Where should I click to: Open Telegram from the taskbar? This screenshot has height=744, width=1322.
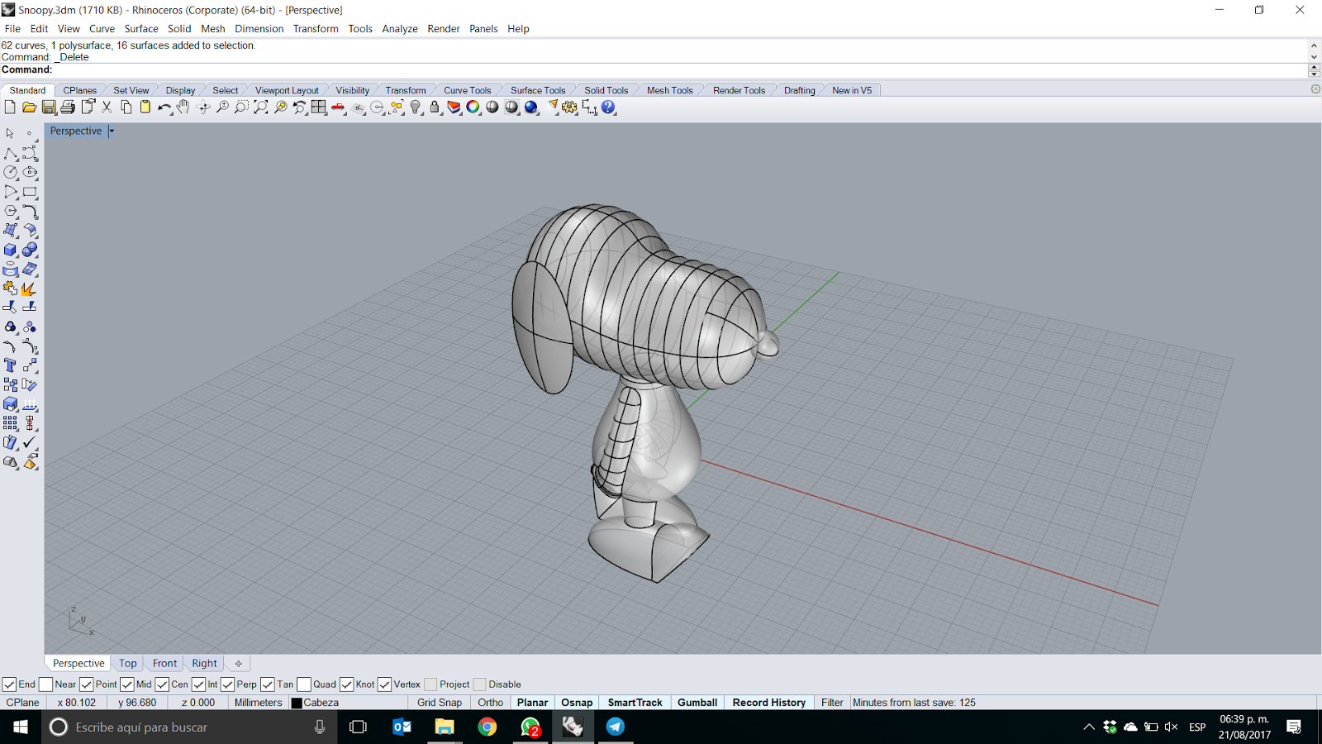(x=616, y=727)
